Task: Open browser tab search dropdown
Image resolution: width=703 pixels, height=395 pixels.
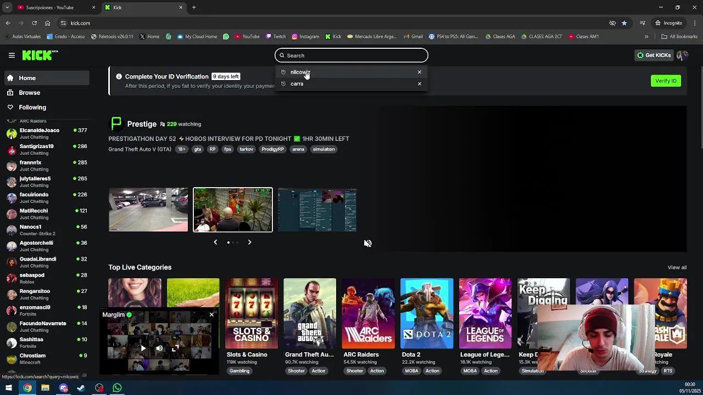Action: pyautogui.click(x=7, y=8)
